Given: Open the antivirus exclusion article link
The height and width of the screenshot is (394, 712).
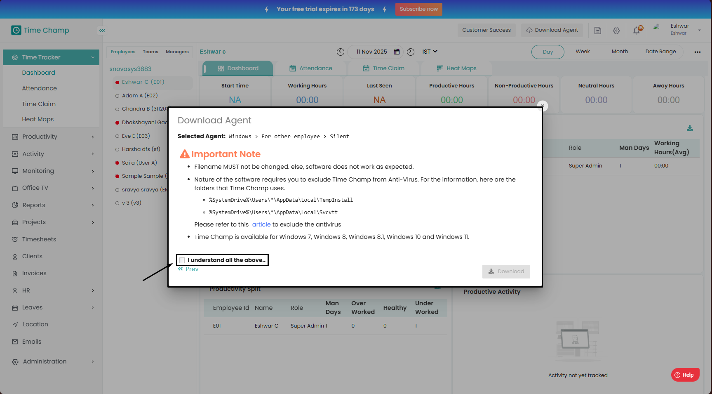Looking at the screenshot, I should 261,225.
